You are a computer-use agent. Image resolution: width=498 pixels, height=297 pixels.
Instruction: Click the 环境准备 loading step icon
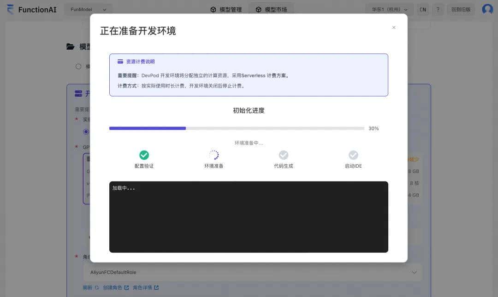(213, 155)
